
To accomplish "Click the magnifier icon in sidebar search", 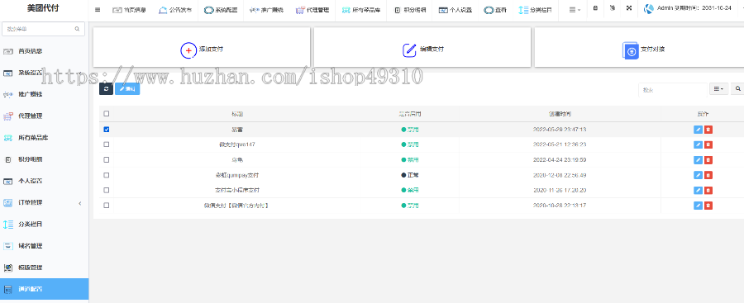I will pos(77,29).
